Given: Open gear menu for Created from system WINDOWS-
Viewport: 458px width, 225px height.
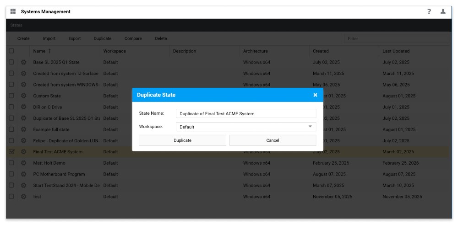Looking at the screenshot, I should click(24, 85).
